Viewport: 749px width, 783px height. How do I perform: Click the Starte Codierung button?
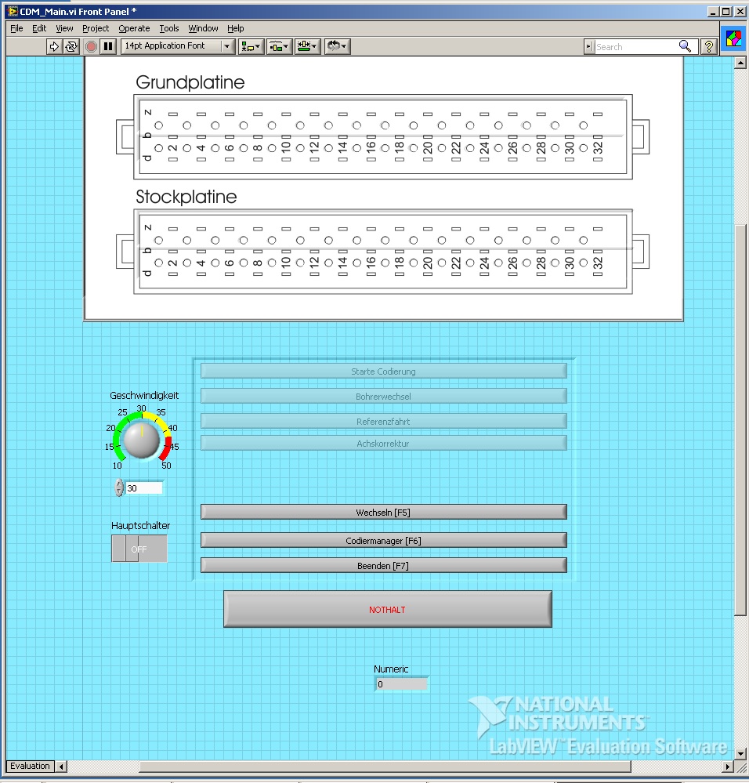(383, 371)
